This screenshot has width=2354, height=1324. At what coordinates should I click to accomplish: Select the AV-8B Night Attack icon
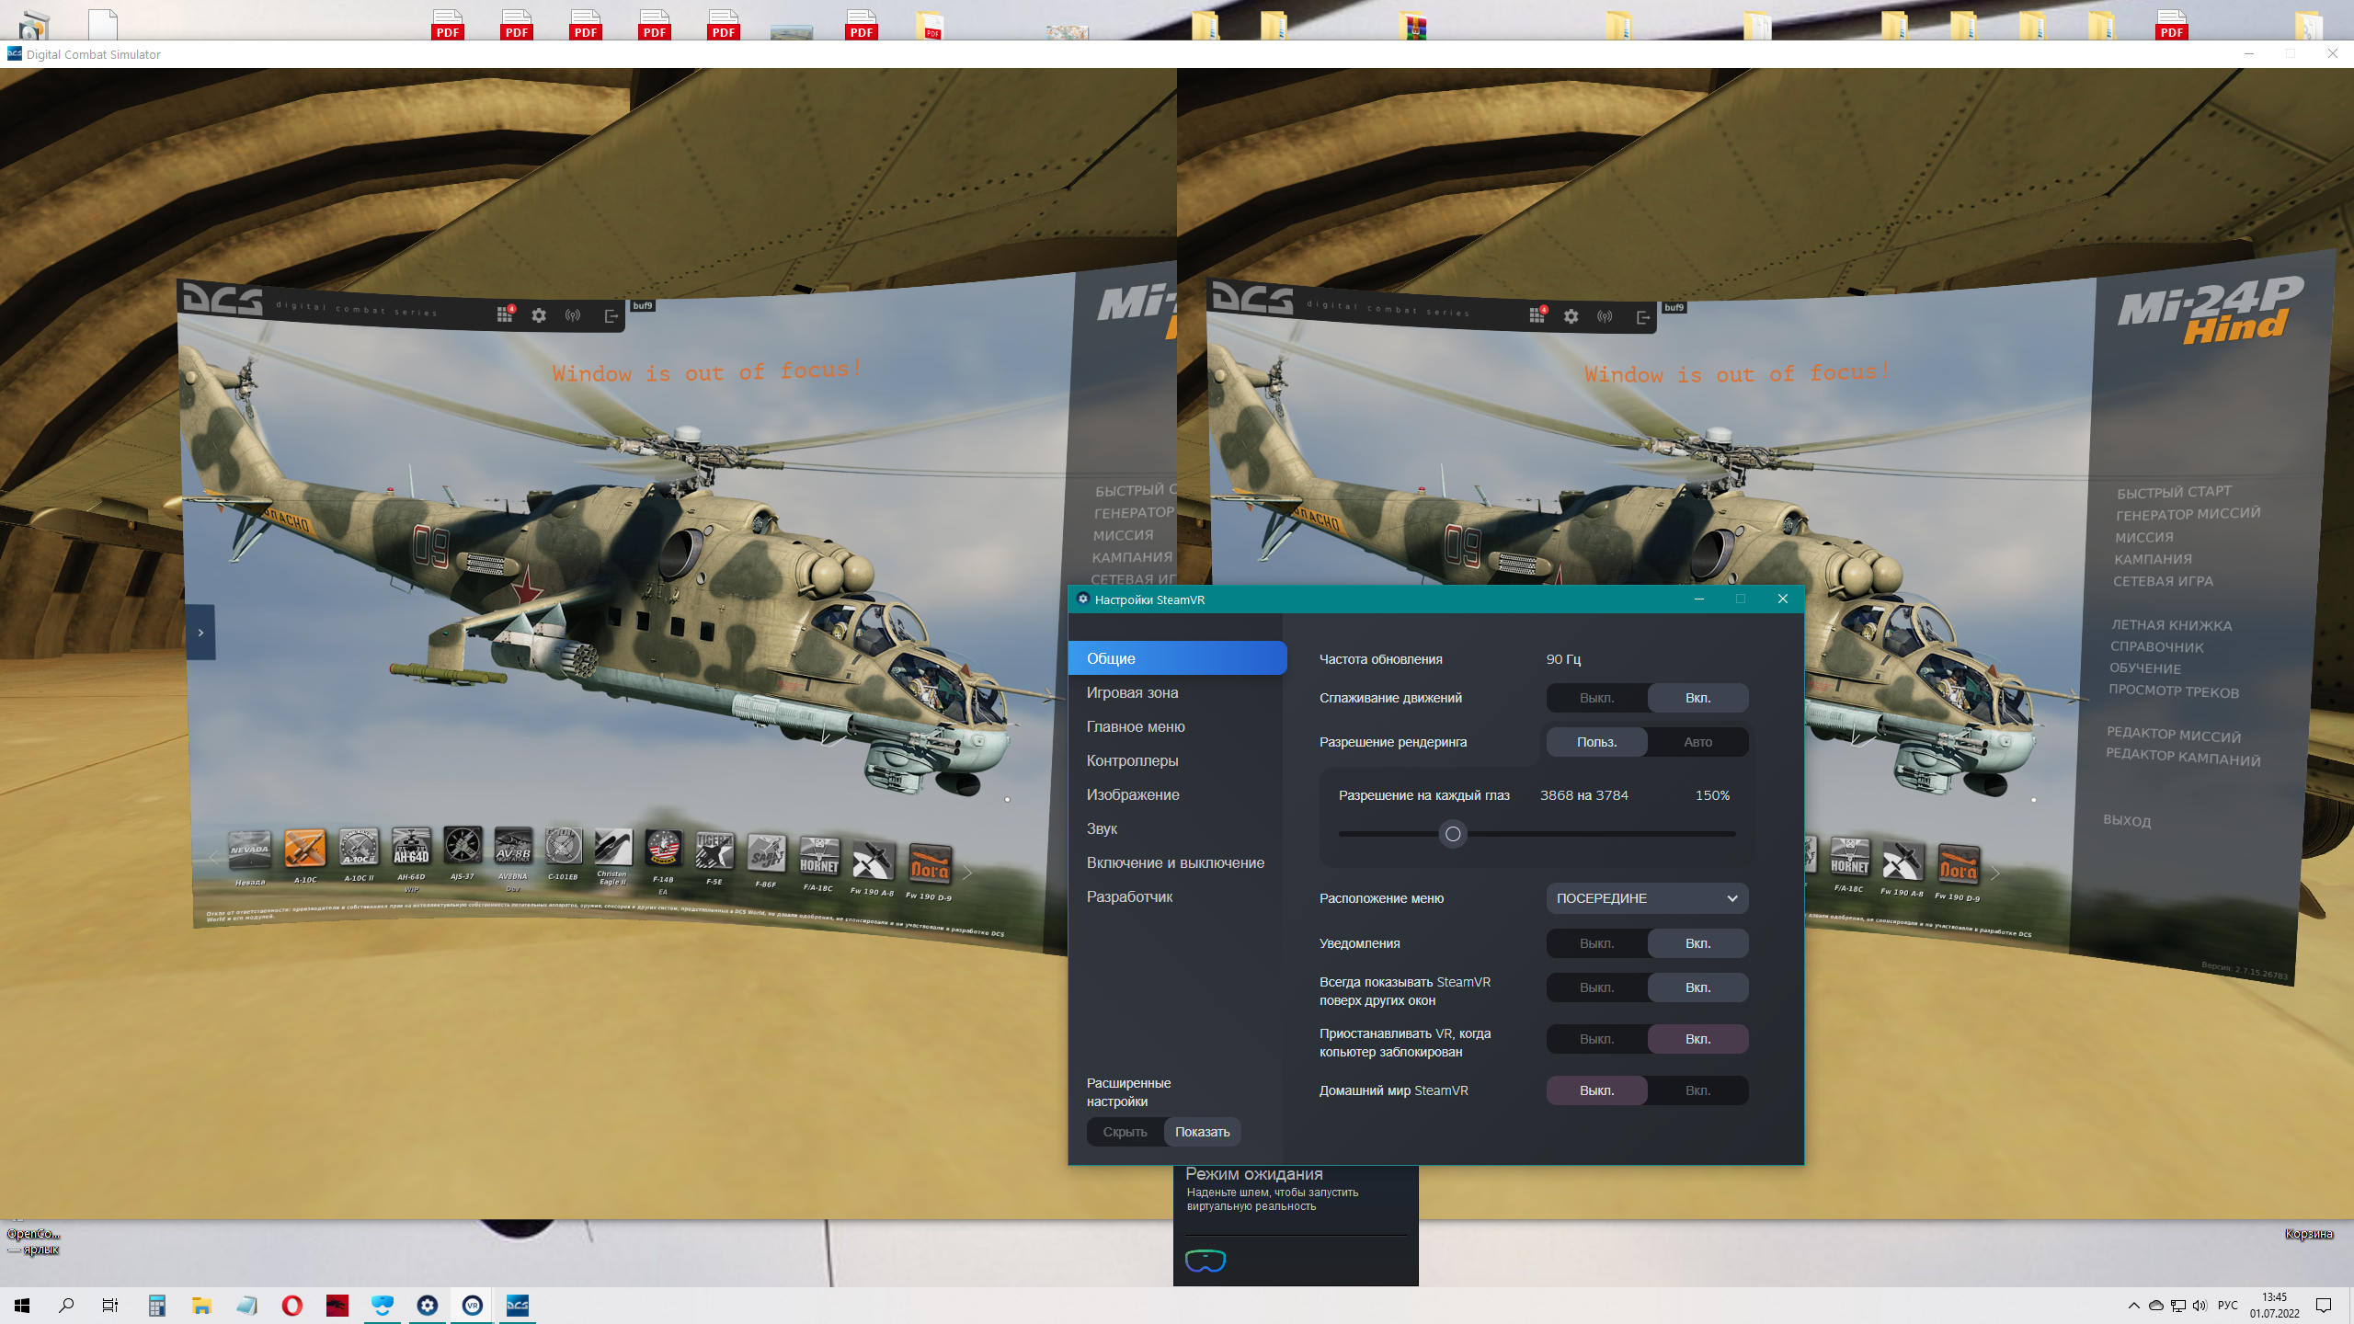(513, 845)
